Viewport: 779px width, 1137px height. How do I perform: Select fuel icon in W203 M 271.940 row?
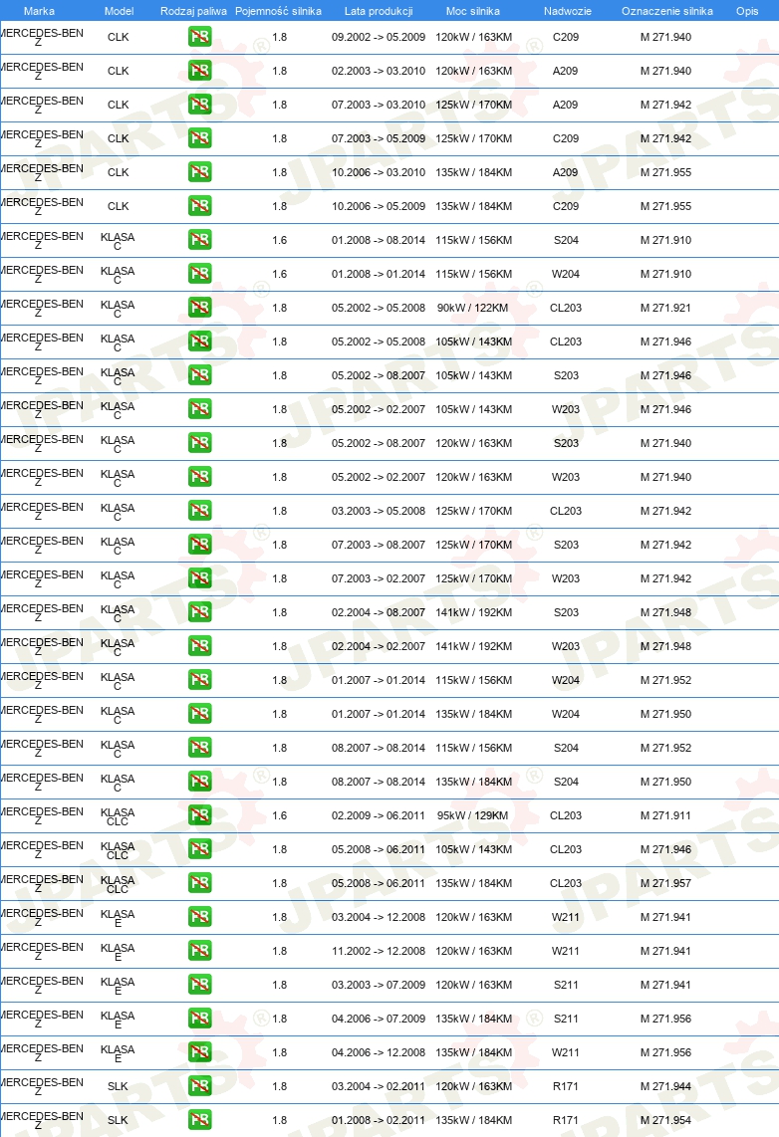coord(199,477)
